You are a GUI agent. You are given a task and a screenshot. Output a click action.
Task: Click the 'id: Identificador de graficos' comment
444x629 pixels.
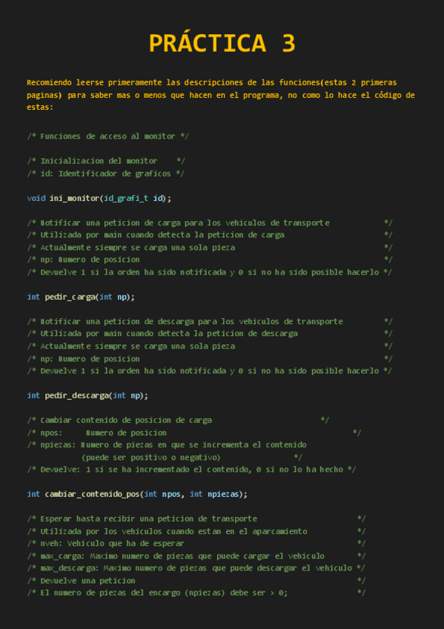click(x=106, y=174)
